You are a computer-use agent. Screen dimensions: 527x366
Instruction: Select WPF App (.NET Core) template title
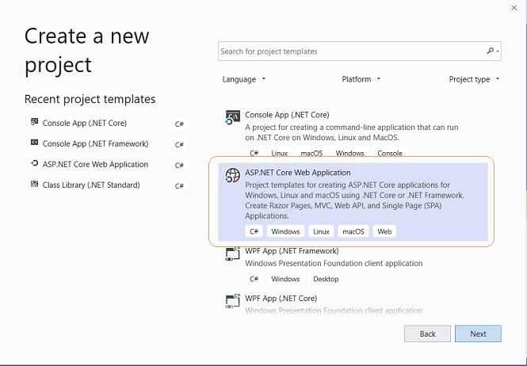click(x=281, y=299)
